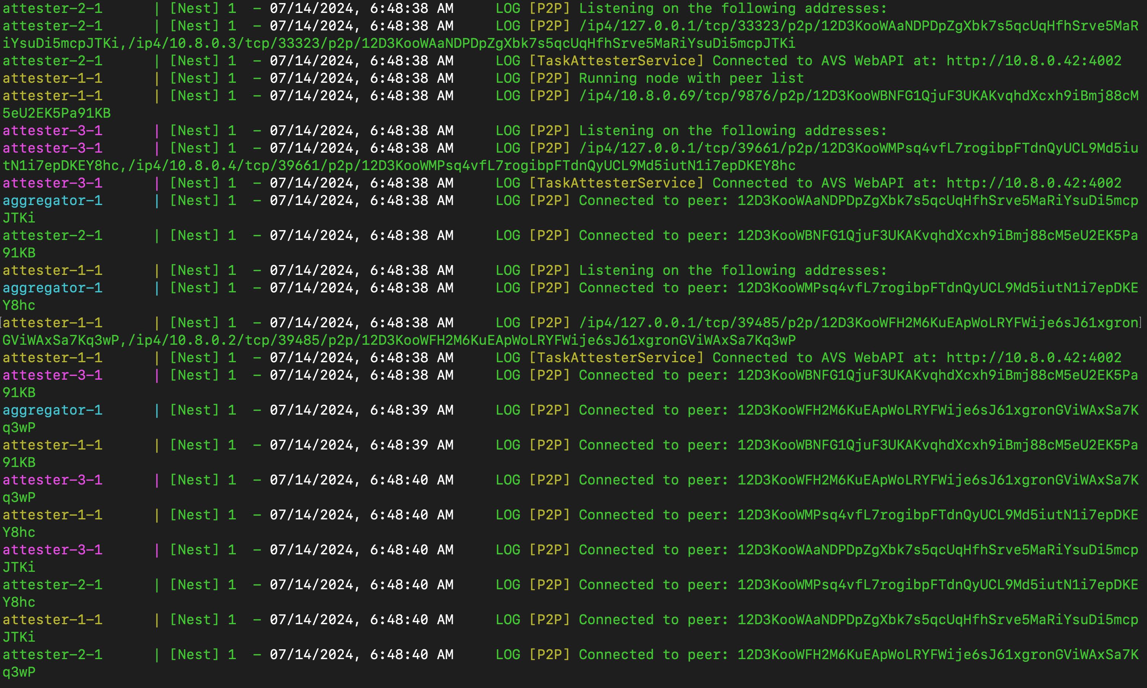1147x688 pixels.
Task: Click attester-1-1 label on the 'Running node' line
Action: click(52, 78)
